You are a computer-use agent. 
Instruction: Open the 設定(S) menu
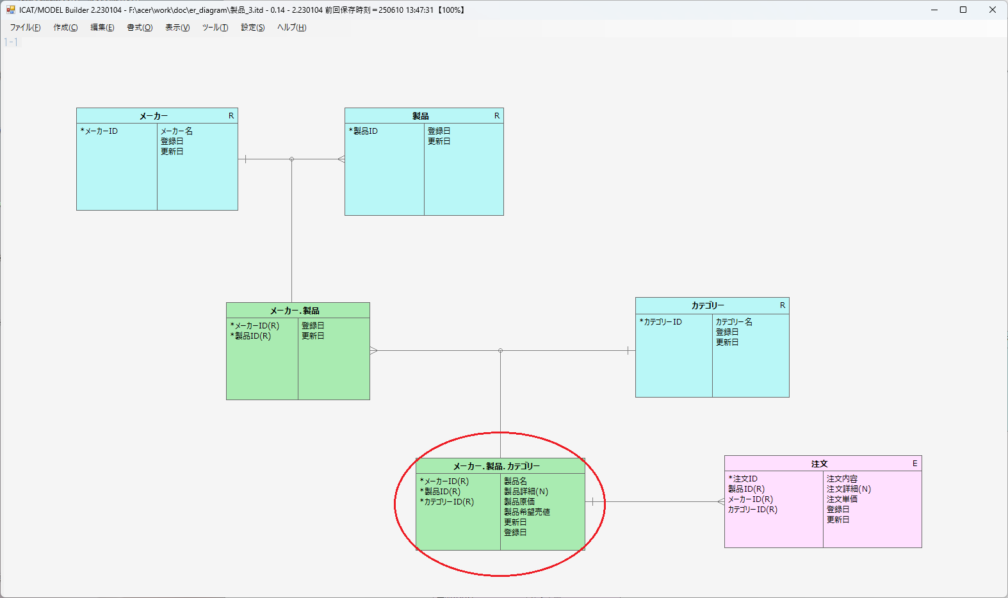click(x=252, y=28)
